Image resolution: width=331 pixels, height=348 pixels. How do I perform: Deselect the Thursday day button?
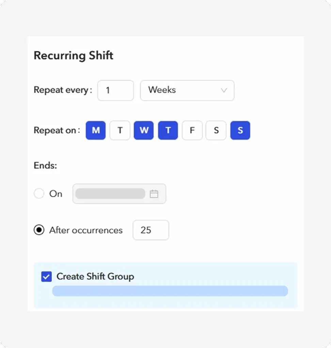pyautogui.click(x=168, y=130)
